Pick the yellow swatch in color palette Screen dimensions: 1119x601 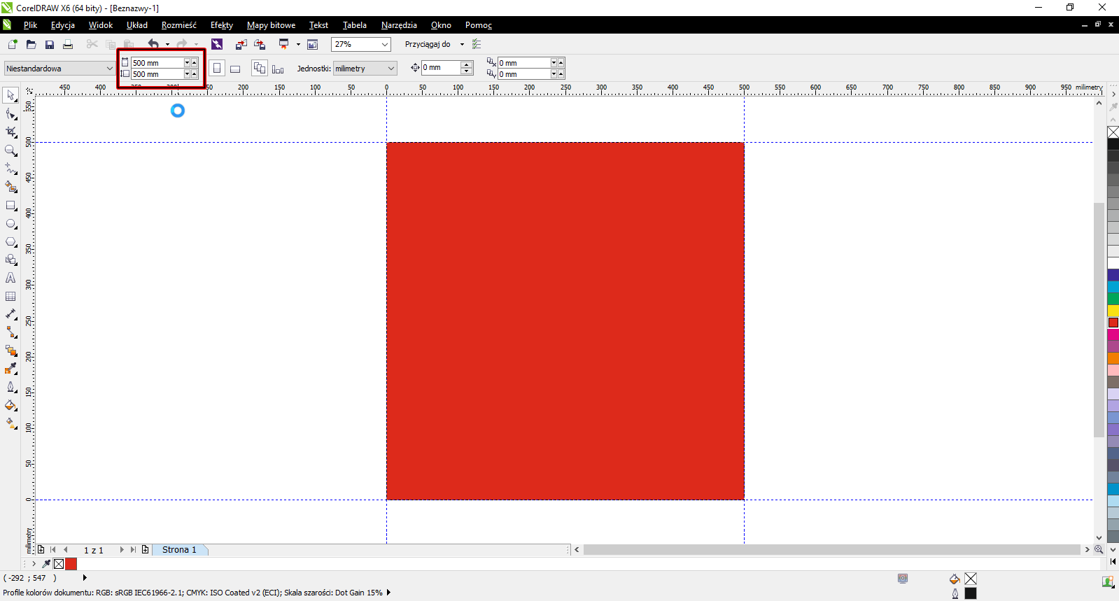(x=1113, y=311)
